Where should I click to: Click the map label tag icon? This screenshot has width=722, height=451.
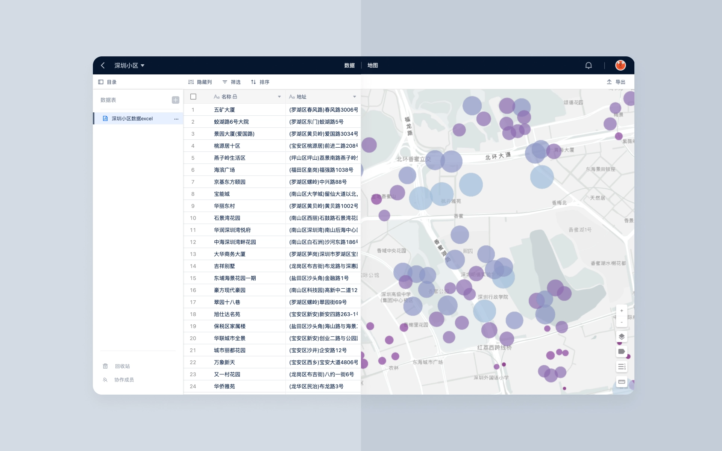pyautogui.click(x=622, y=351)
